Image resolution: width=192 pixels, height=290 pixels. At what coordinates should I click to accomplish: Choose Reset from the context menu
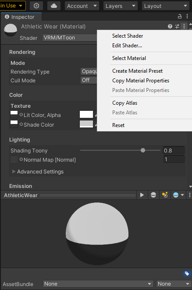(118, 125)
